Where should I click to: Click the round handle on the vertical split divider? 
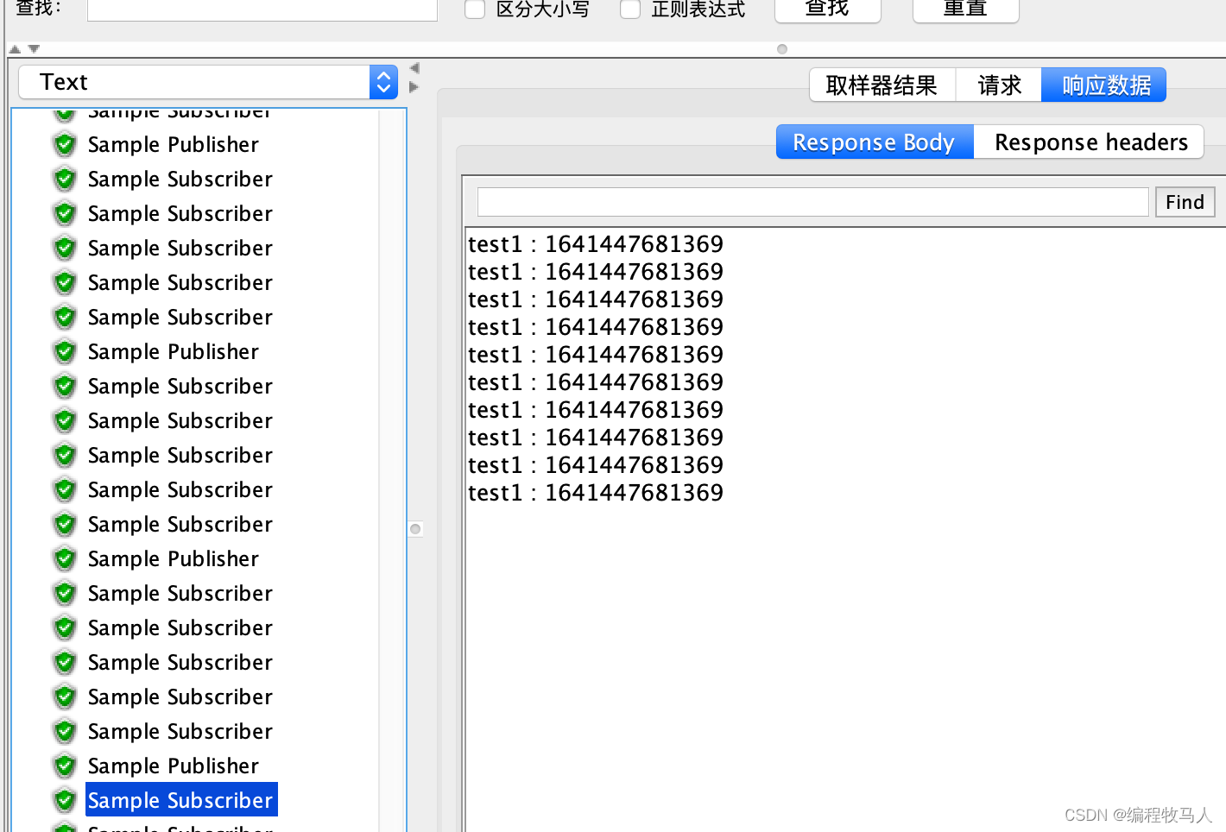[x=415, y=529]
